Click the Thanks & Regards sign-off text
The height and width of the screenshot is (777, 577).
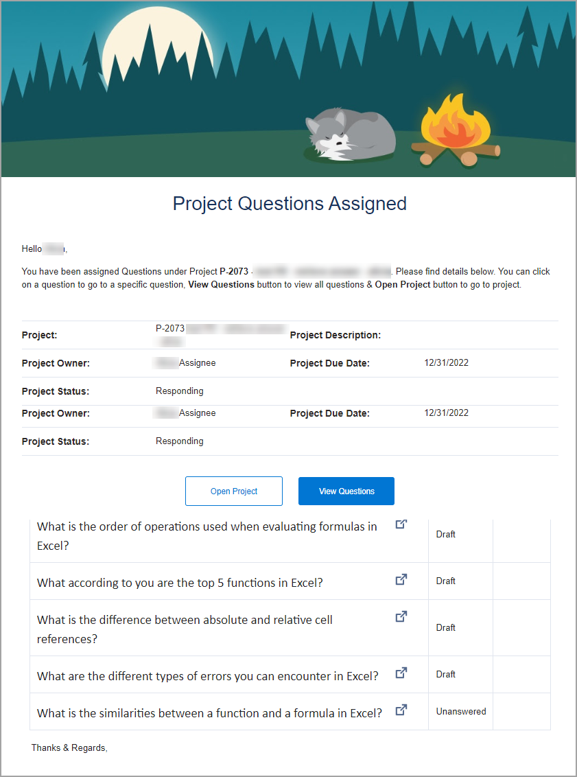tap(69, 747)
